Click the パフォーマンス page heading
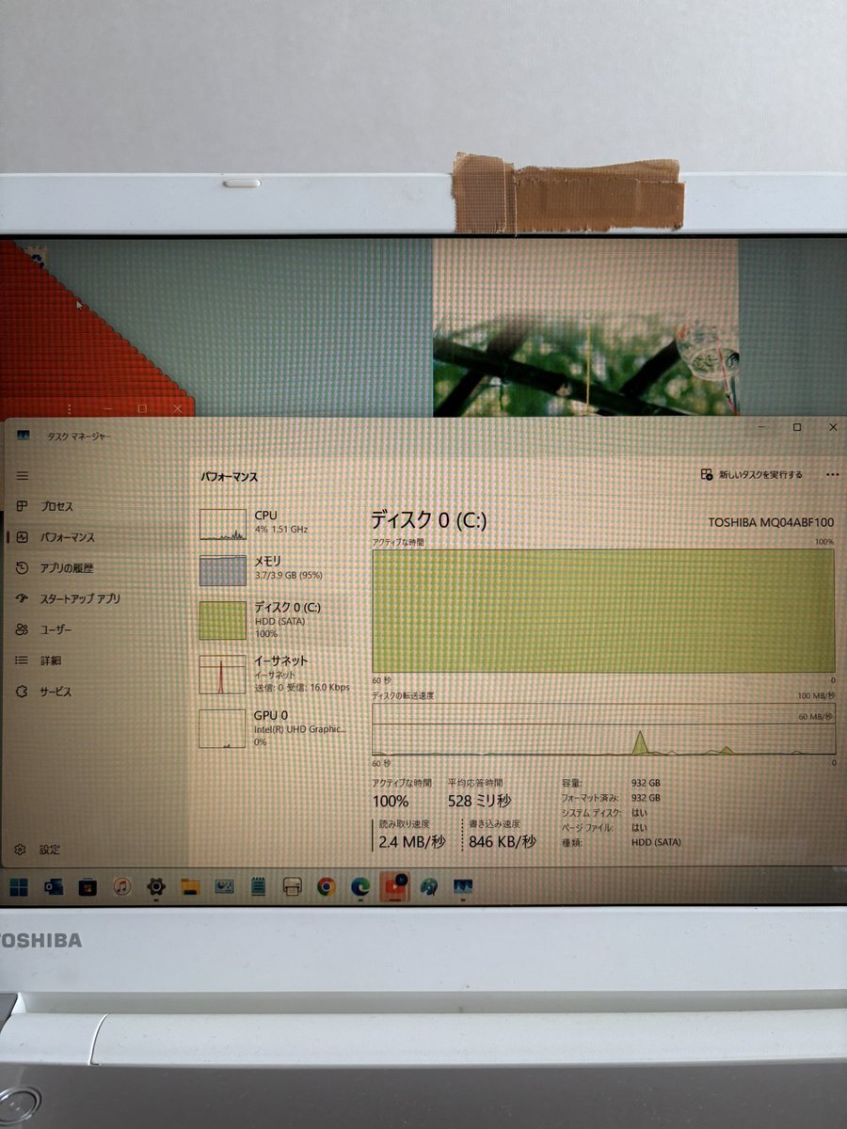The image size is (847, 1129). tap(229, 477)
